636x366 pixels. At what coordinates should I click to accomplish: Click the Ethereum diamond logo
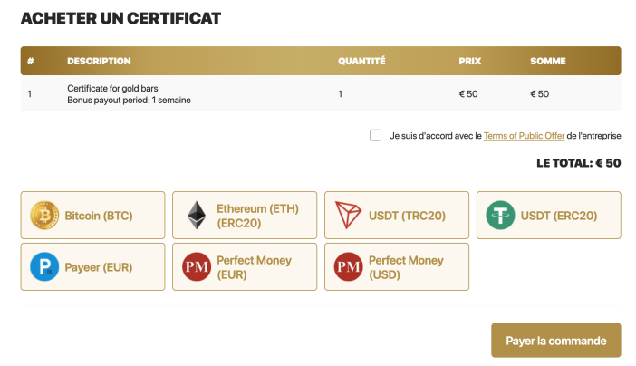click(197, 216)
